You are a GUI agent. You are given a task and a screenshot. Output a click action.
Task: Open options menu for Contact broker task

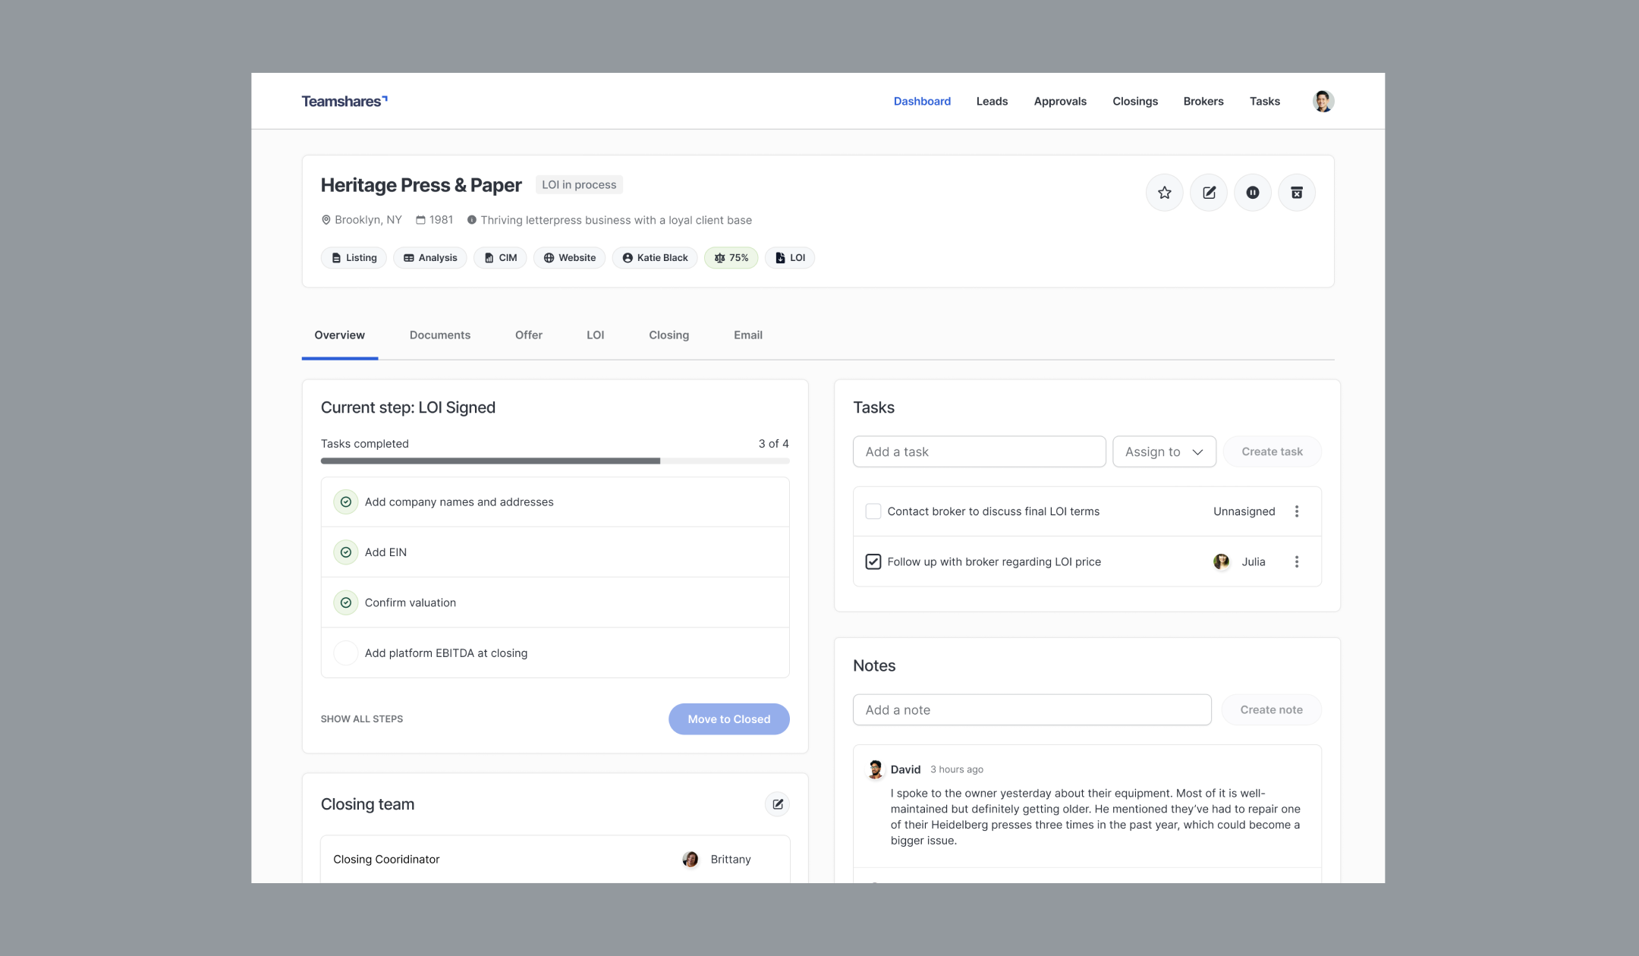click(x=1297, y=511)
